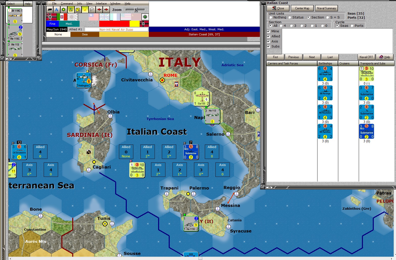Toggle the sun weather toolbar icon
This screenshot has height=260, width=396.
[85, 10]
